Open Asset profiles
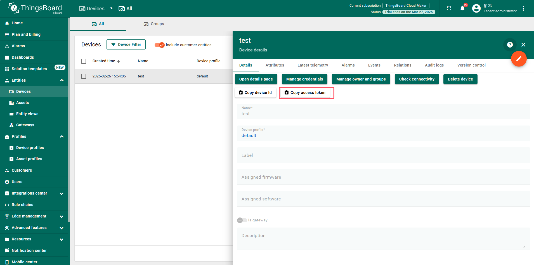The height and width of the screenshot is (265, 534). 34,159
